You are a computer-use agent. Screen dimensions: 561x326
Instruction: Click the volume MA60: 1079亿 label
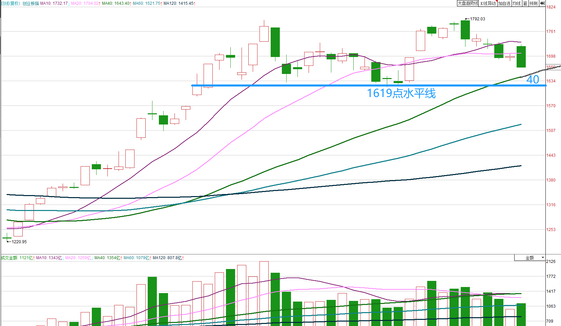pos(138,258)
